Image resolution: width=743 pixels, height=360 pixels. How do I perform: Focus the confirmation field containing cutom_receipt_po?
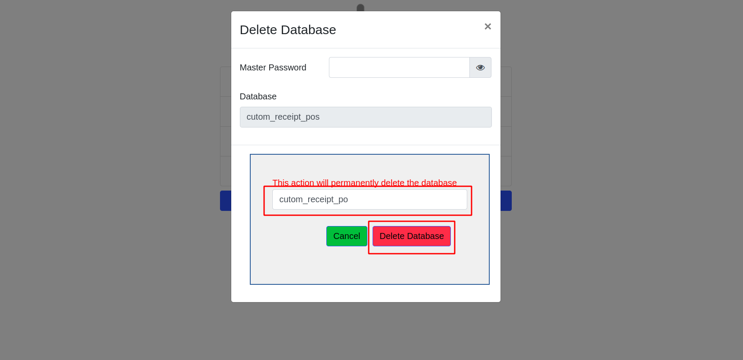coord(369,199)
